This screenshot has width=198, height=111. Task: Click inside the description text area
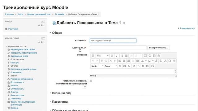click(x=132, y=72)
